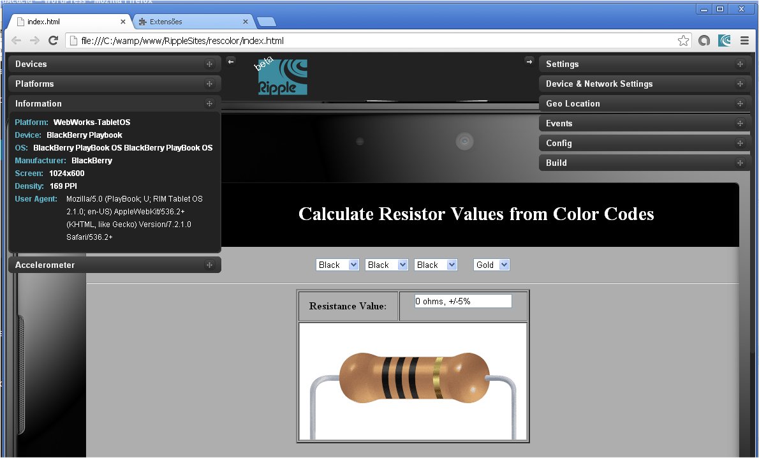The image size is (759, 458).
Task: Expand the Devices panel
Action: [x=115, y=64]
